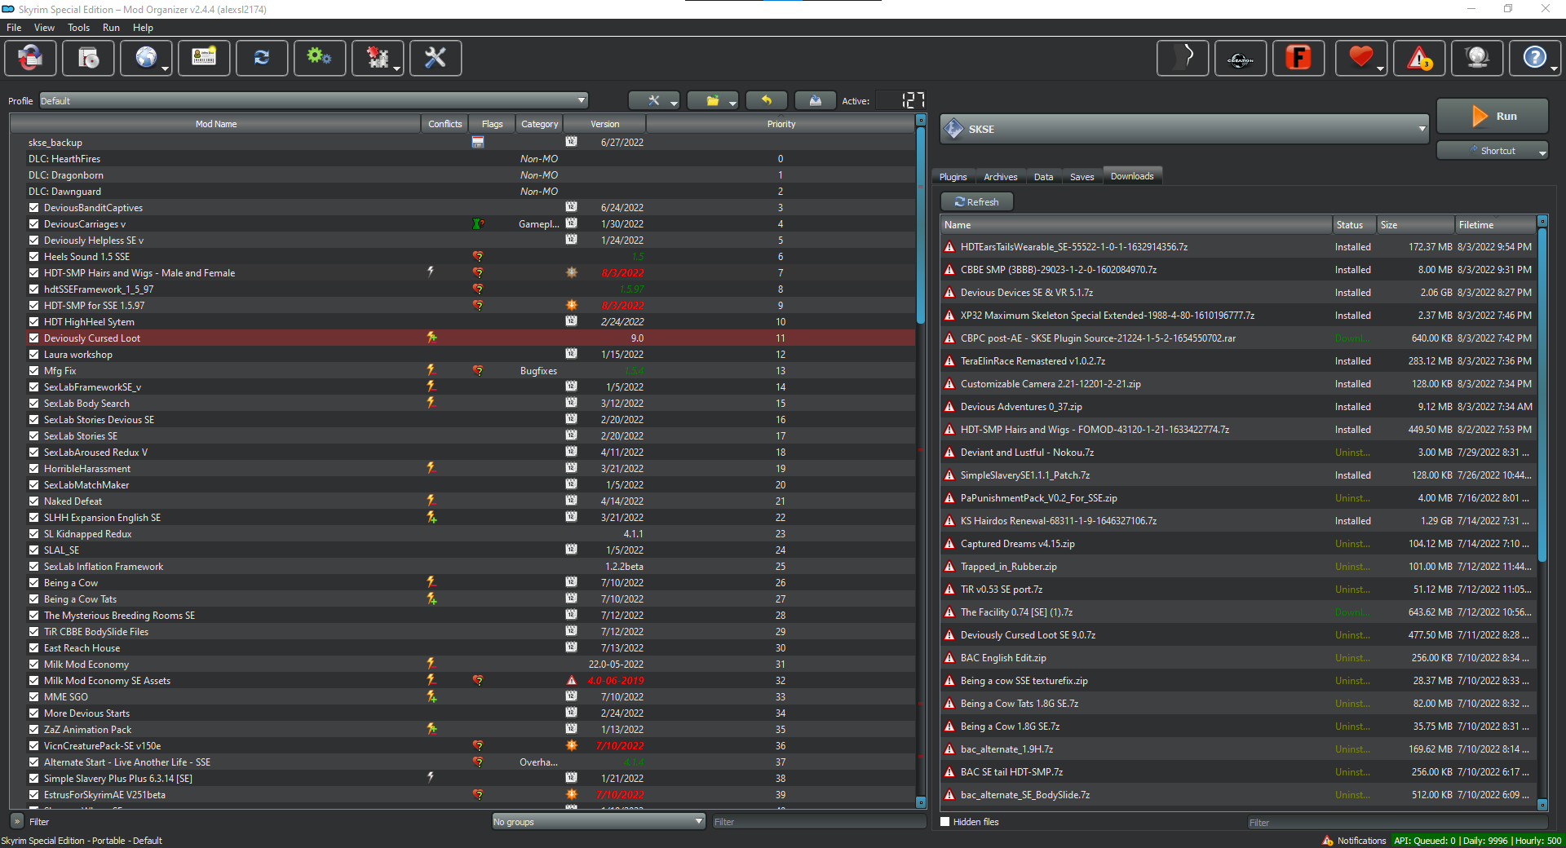Click the filter expand arrow icon

(16, 821)
